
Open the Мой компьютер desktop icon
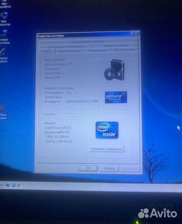(x=4, y=19)
